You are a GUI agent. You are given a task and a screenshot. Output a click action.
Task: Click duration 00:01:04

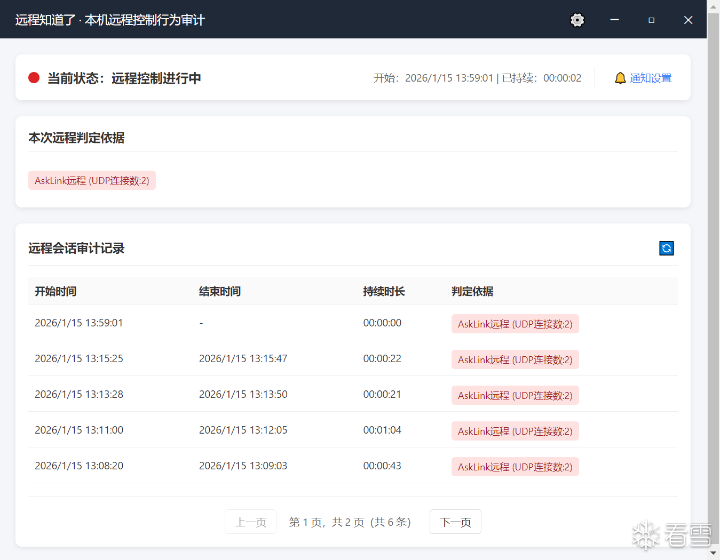tap(382, 430)
